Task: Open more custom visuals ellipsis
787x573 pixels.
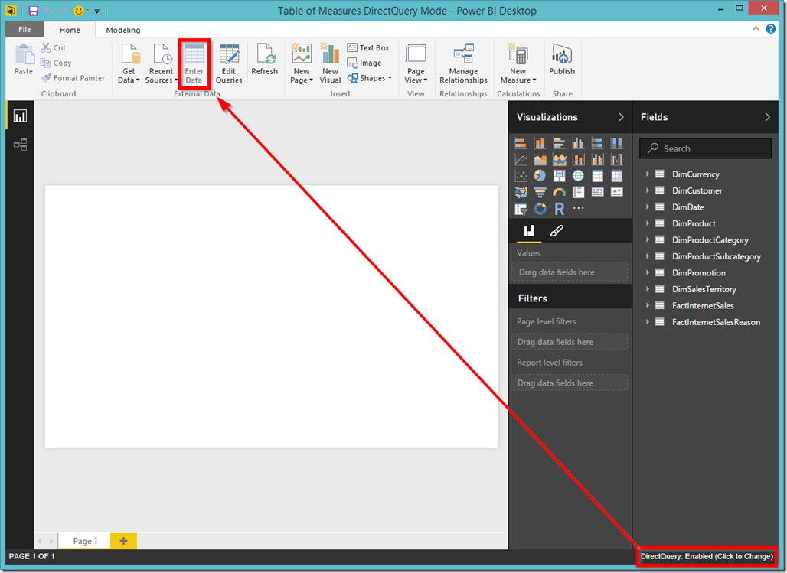Action: tap(578, 208)
